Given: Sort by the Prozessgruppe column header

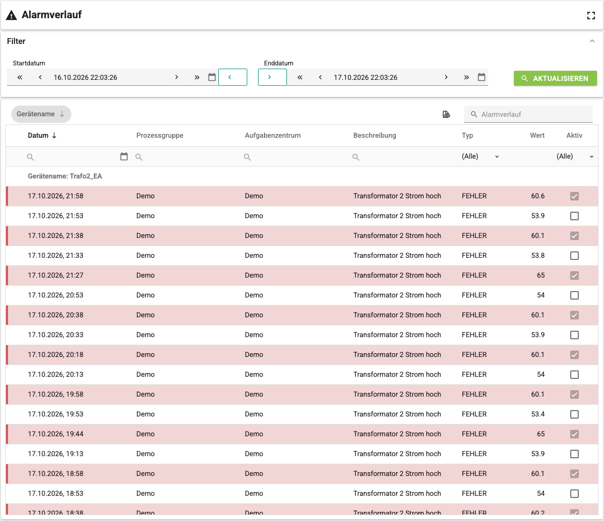Looking at the screenshot, I should coord(160,136).
